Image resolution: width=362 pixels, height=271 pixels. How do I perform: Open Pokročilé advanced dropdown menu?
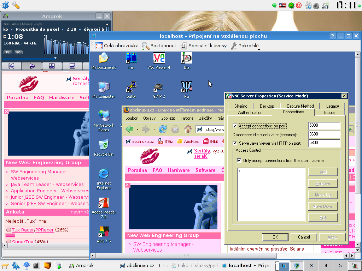[245, 46]
